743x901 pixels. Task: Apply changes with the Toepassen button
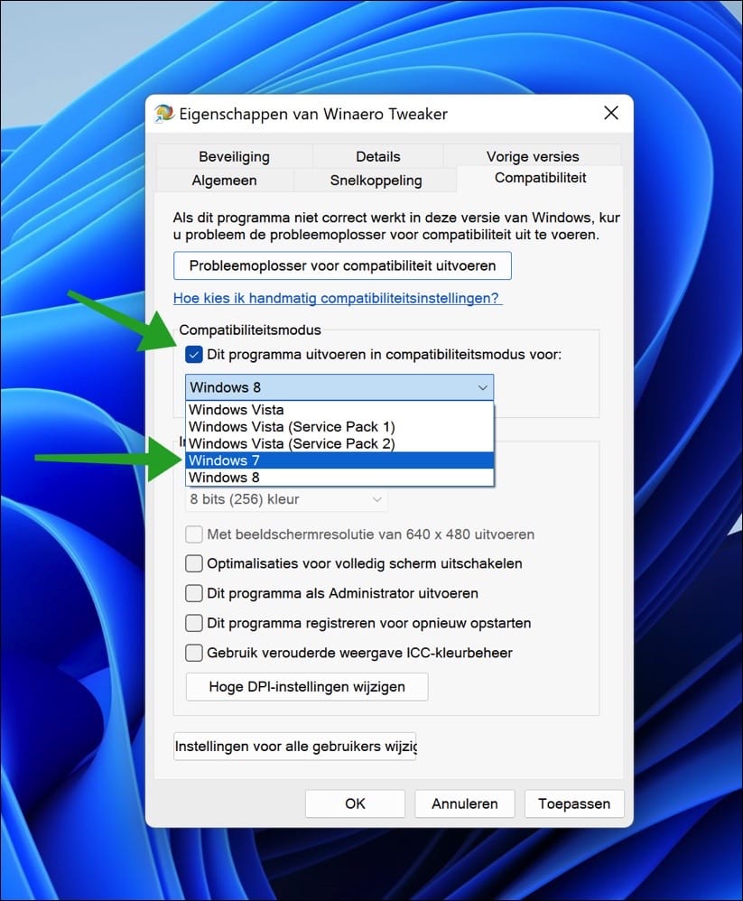[574, 803]
